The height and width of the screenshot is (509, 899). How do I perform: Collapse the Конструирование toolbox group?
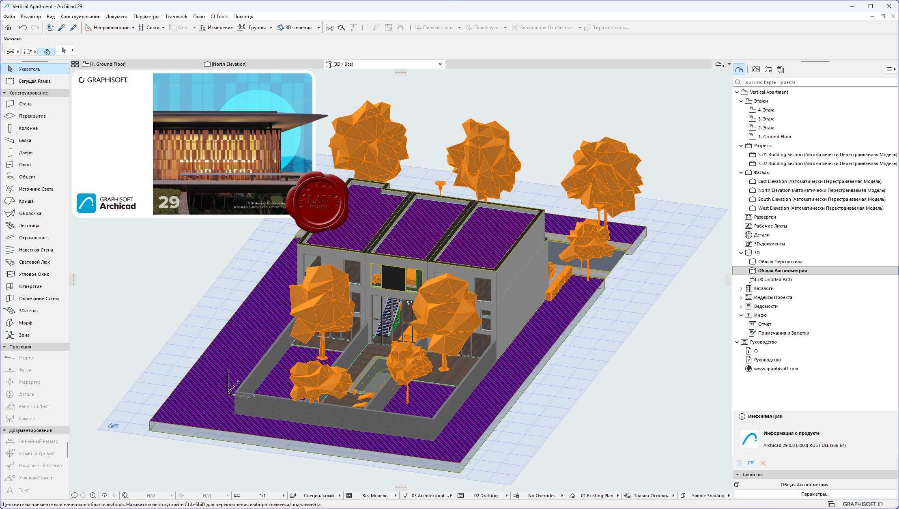click(x=4, y=93)
